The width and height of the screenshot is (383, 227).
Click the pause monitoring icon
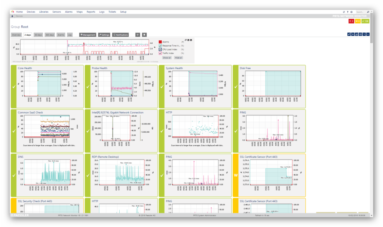point(353,35)
